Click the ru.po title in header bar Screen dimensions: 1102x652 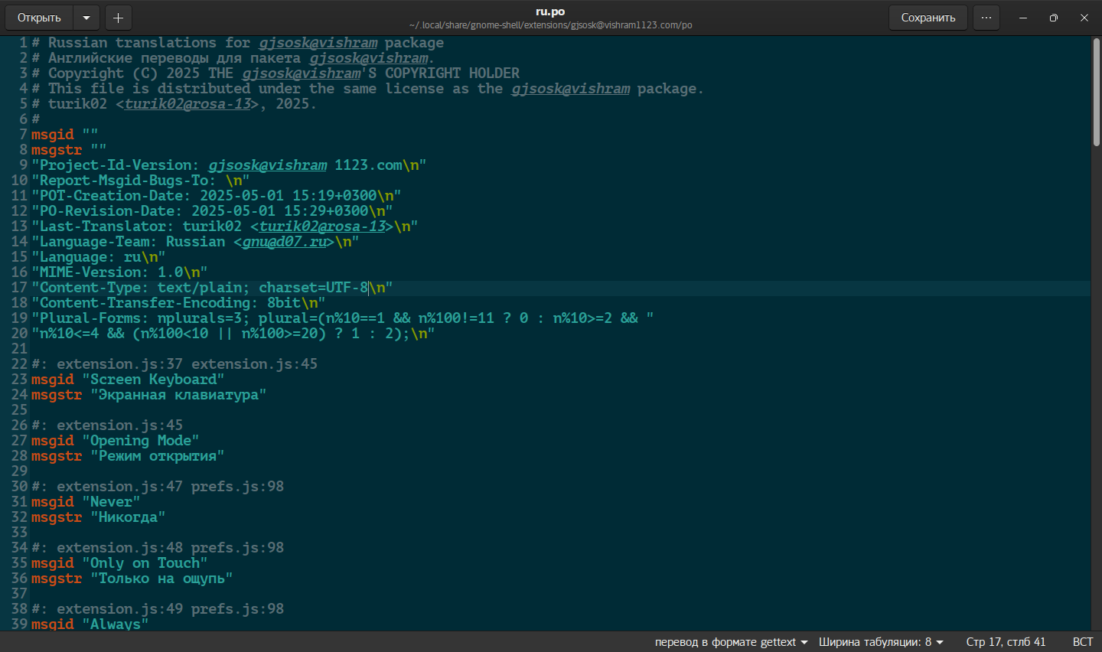550,11
